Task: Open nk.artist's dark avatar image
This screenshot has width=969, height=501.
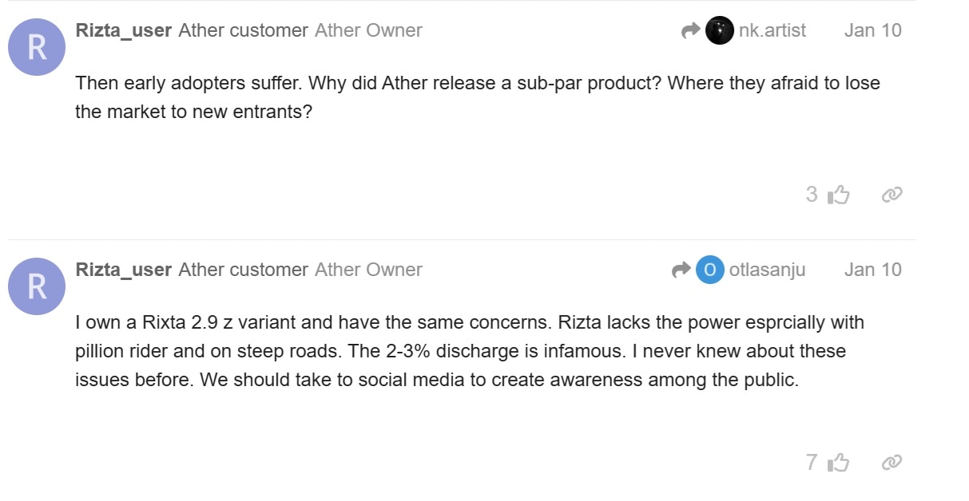Action: [x=719, y=31]
